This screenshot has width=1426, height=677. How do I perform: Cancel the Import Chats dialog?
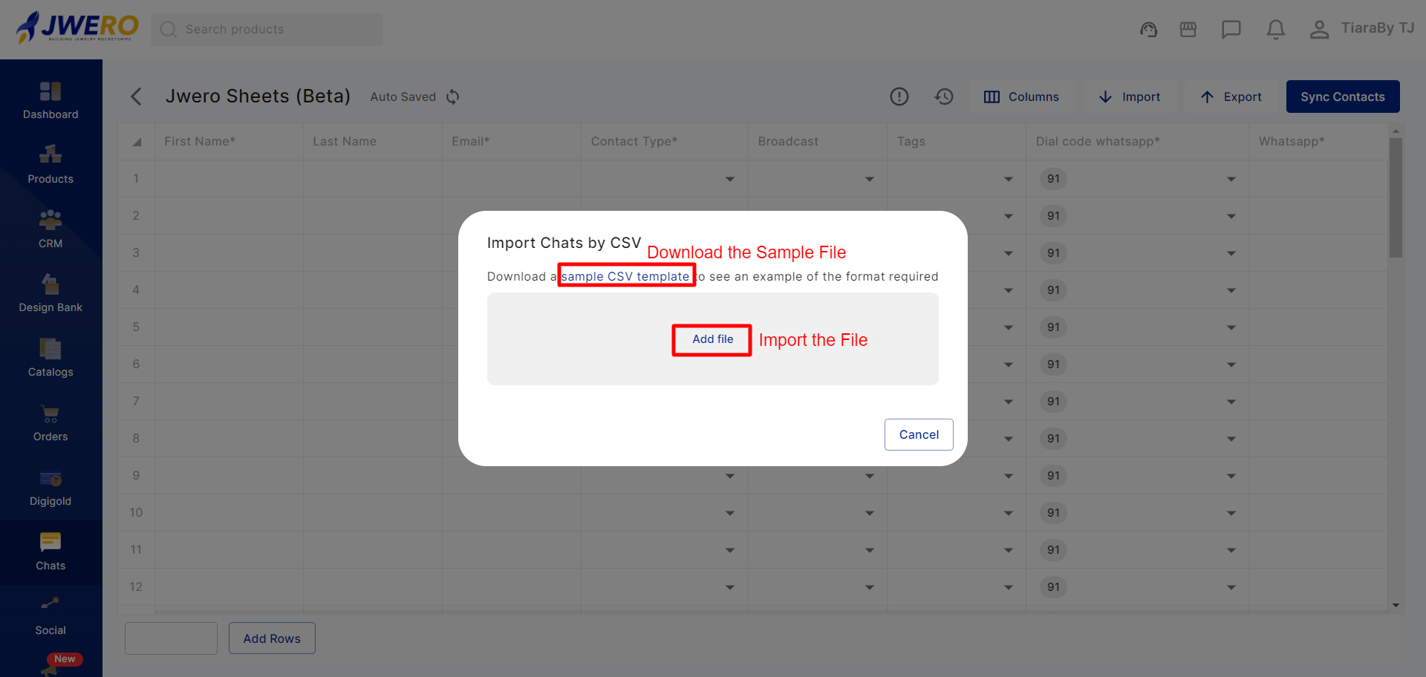pos(919,434)
